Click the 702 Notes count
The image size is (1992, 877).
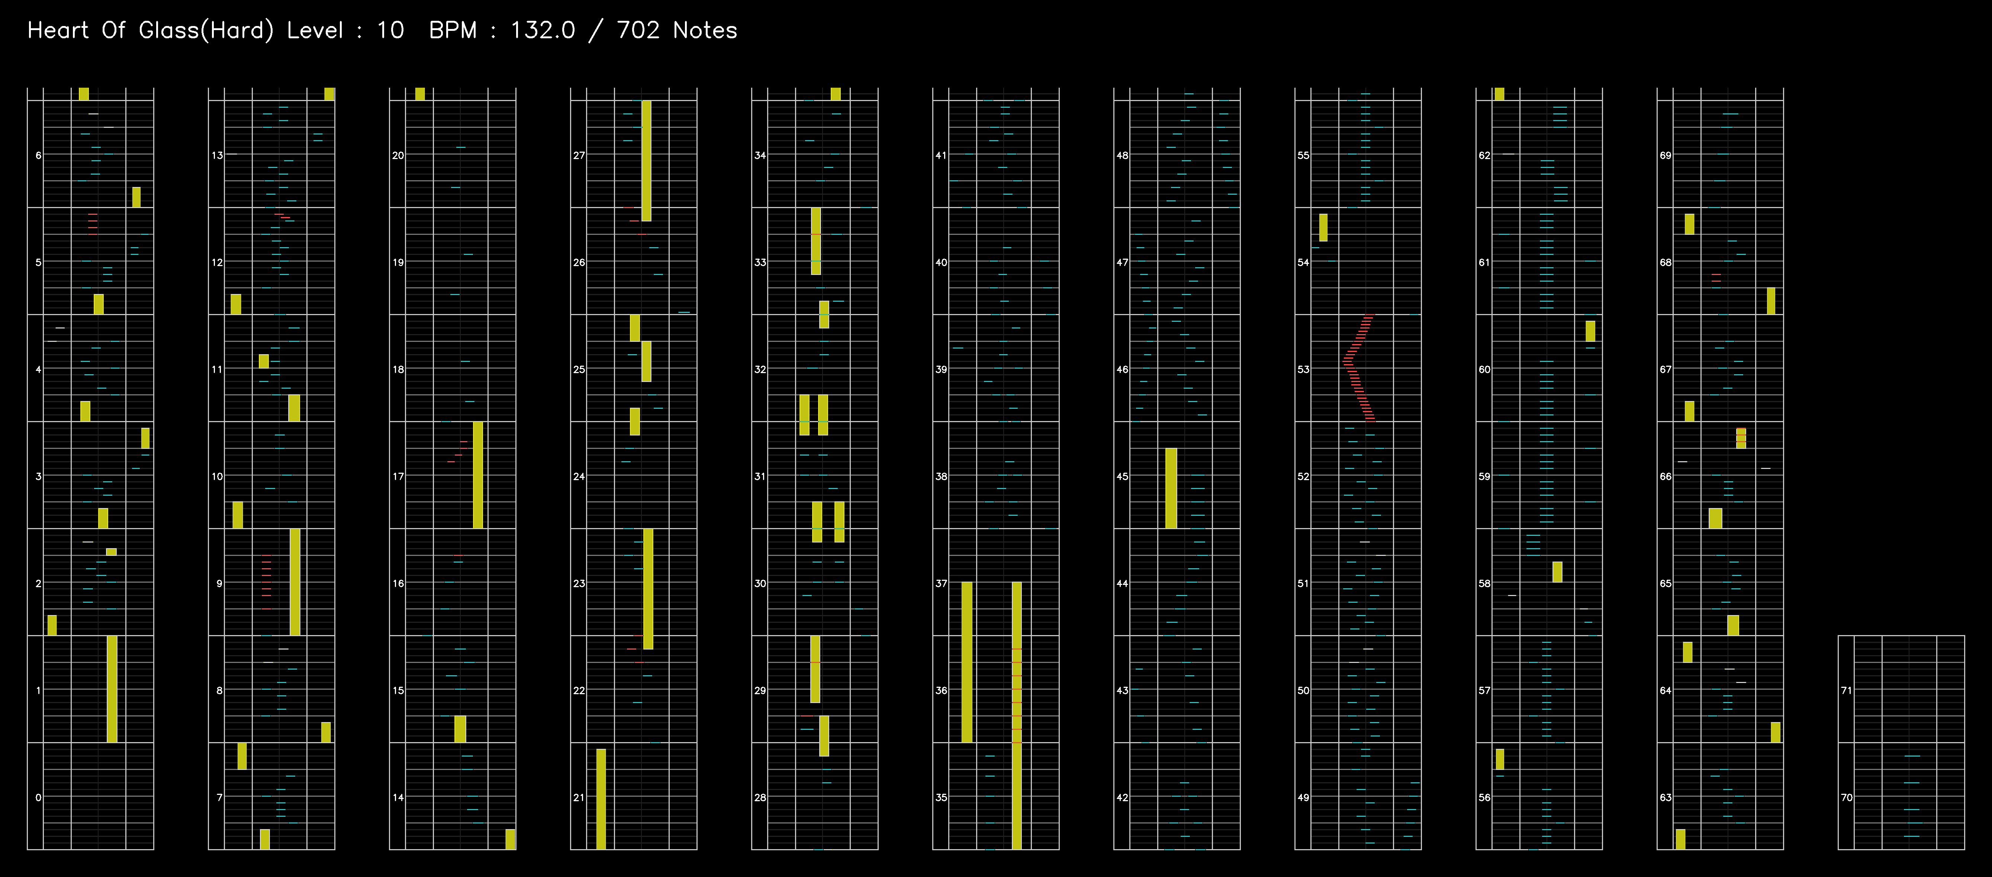click(x=677, y=31)
